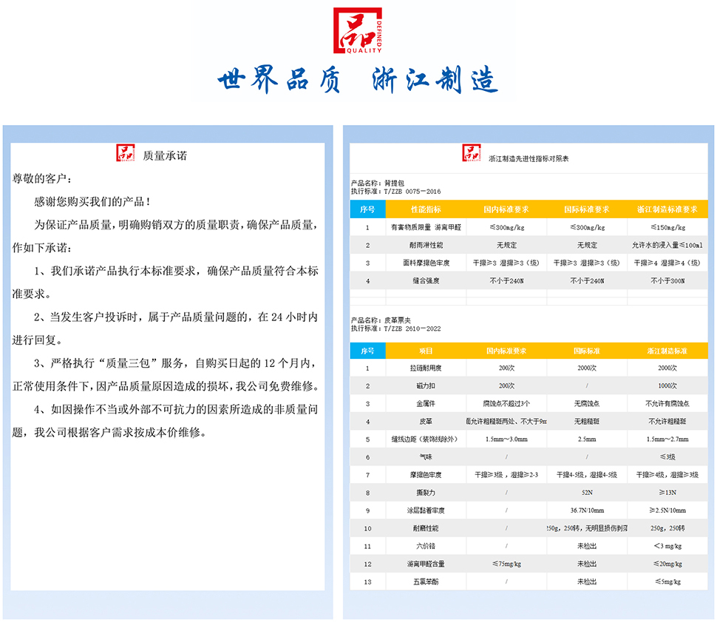The height and width of the screenshot is (637, 717).
Task: Click the 浙江制造标准要求 header in first table
Action: point(667,209)
